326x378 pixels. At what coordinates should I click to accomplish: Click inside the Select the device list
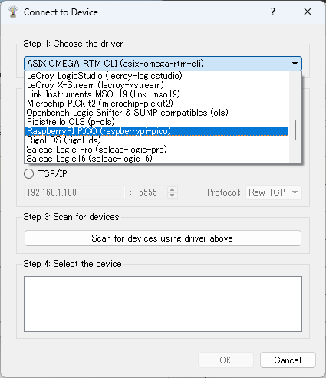click(x=163, y=304)
